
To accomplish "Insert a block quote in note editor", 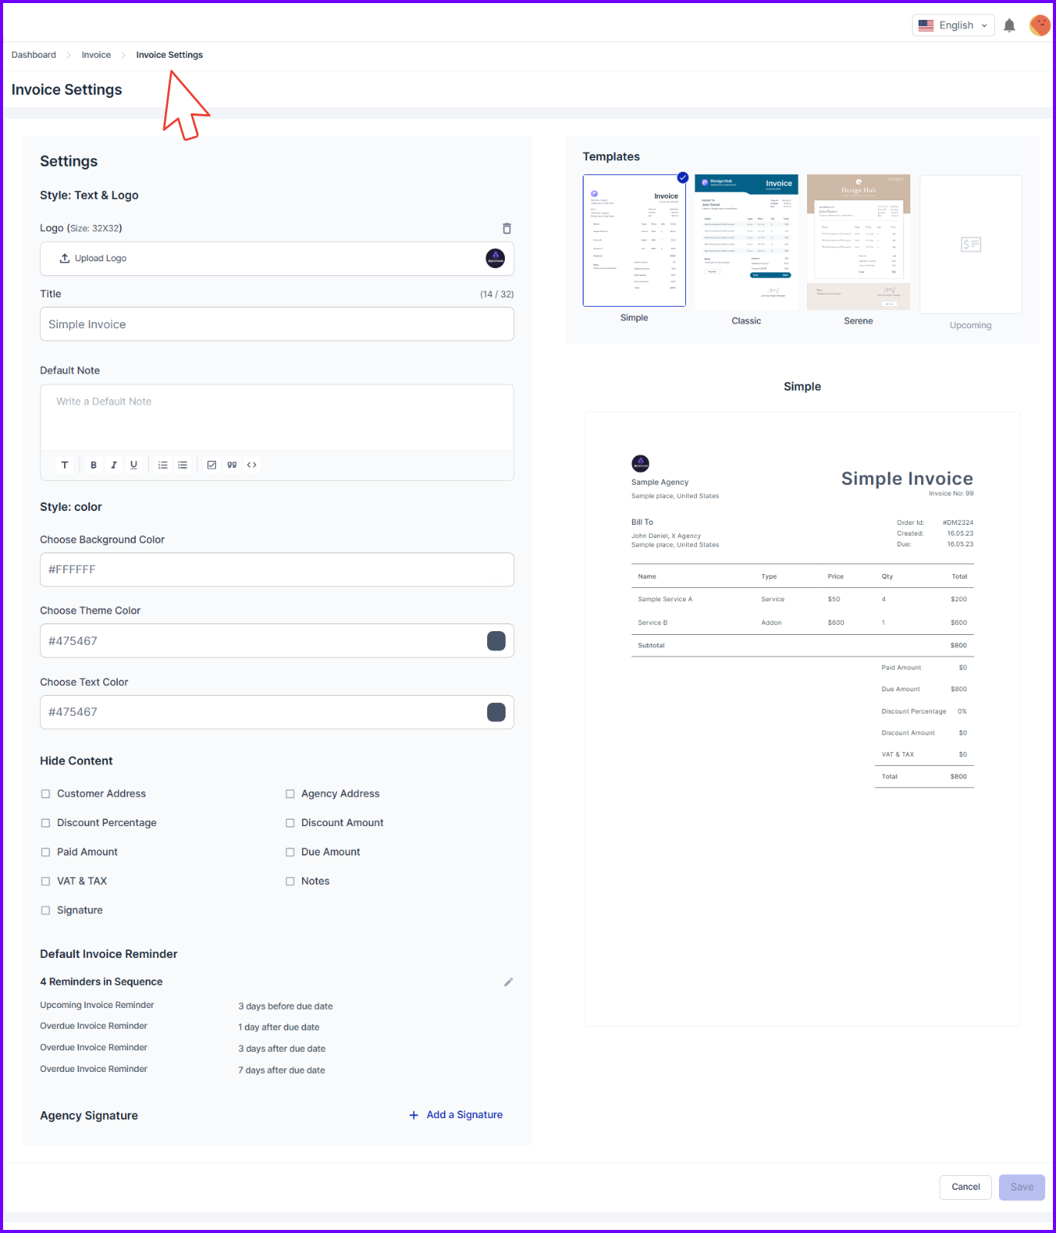I will [232, 465].
